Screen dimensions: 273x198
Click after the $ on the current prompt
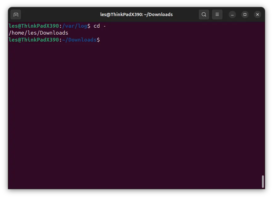pyautogui.click(x=103, y=40)
